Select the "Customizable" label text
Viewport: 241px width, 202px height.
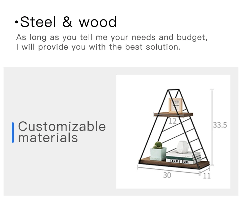[x=62, y=126]
